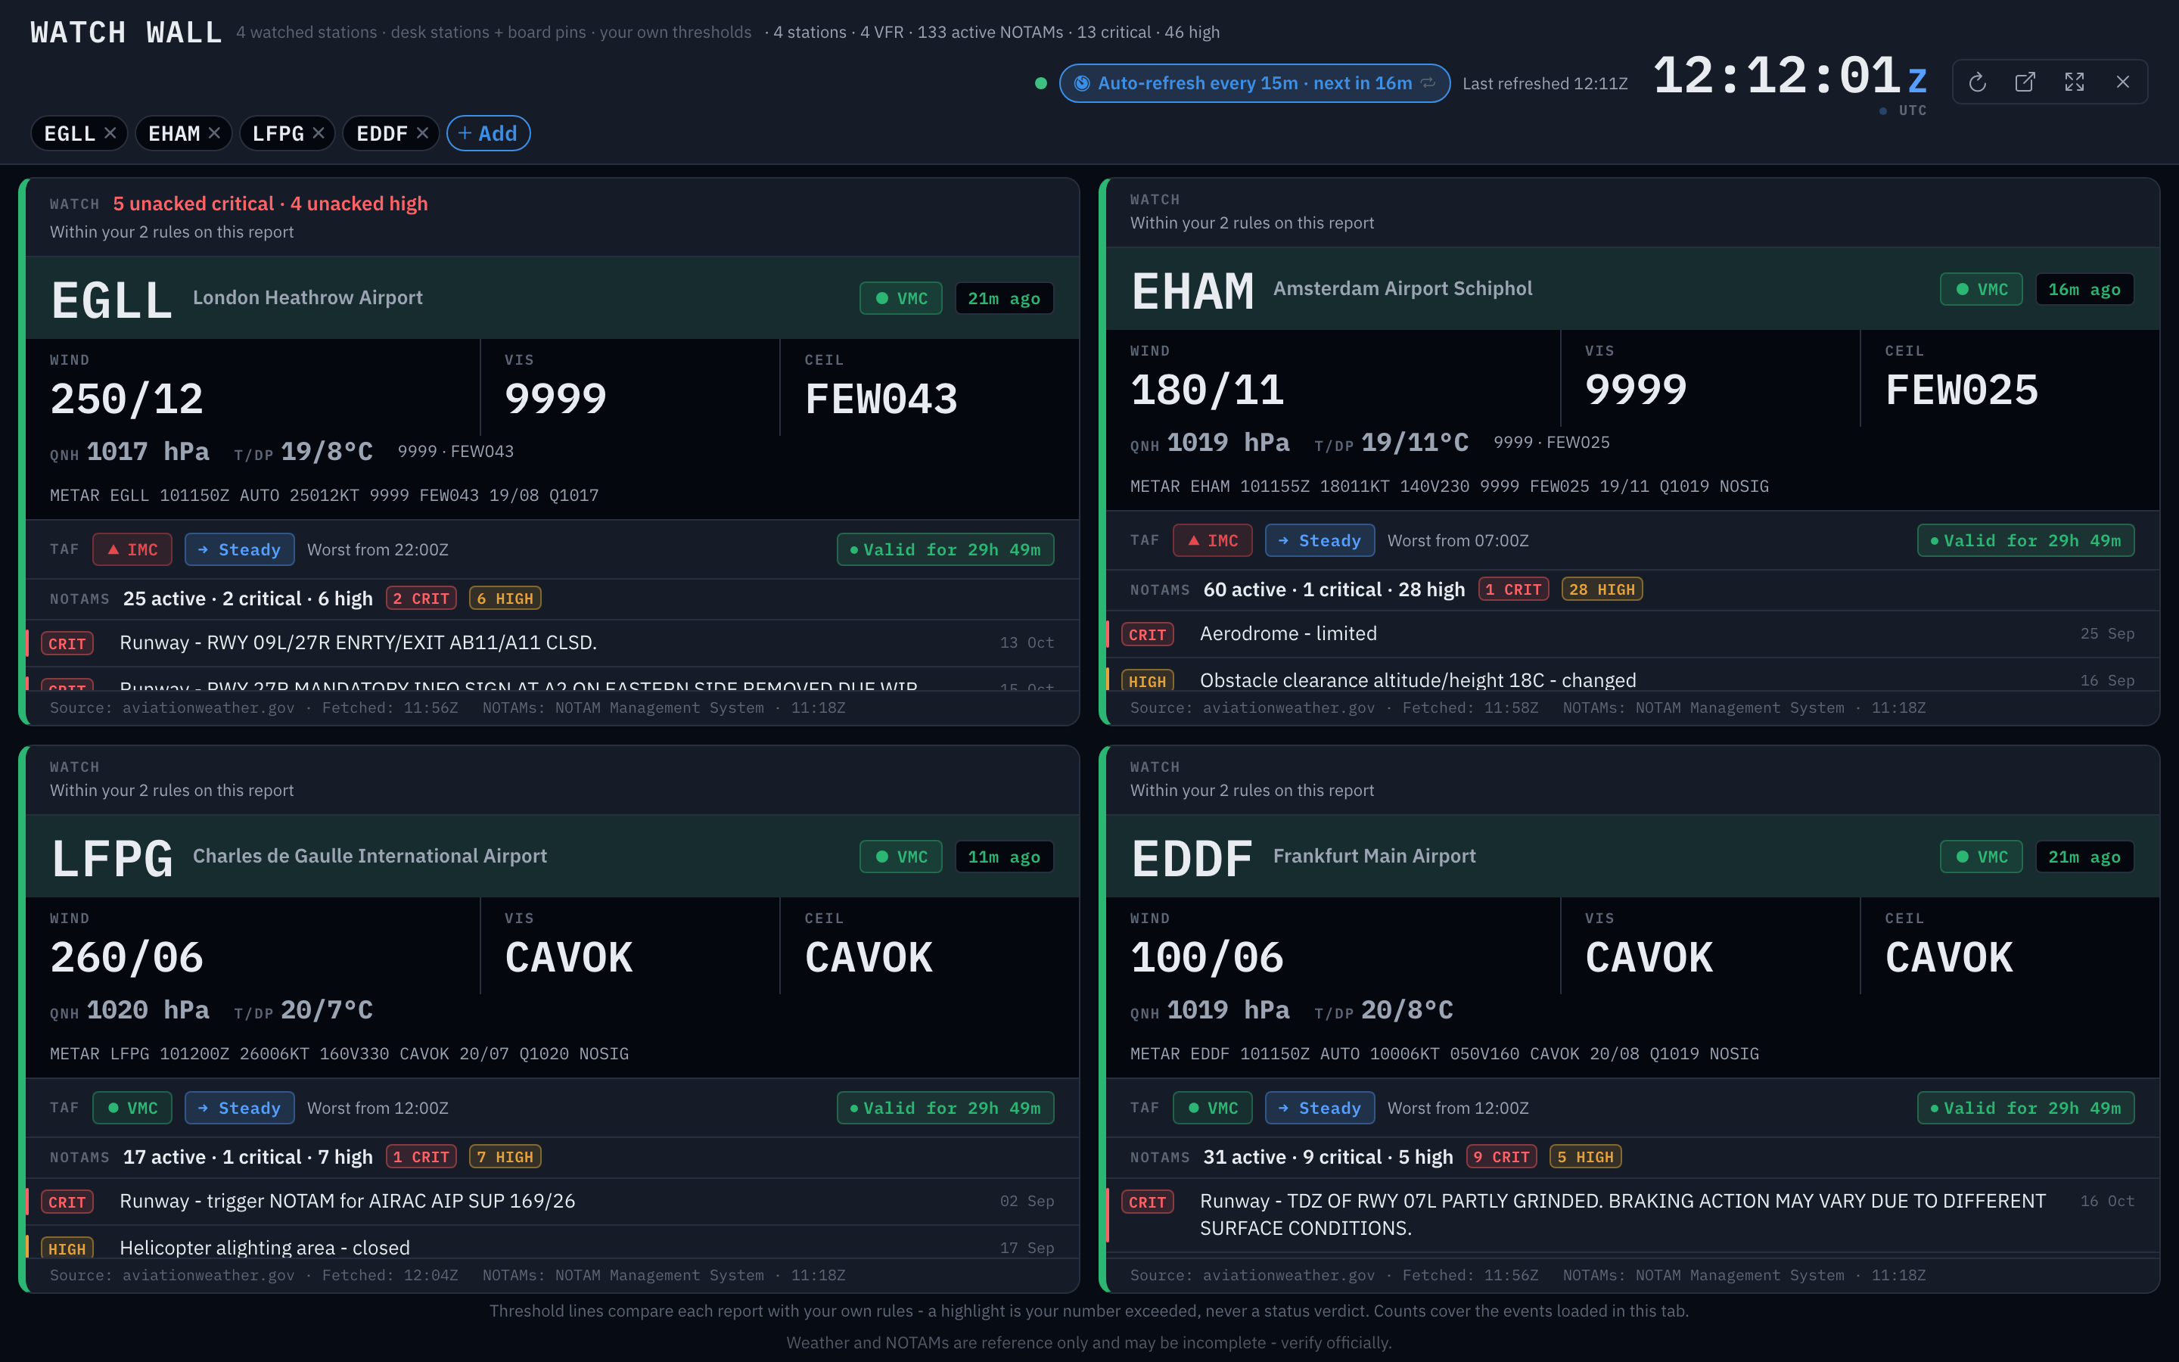Image resolution: width=2179 pixels, height=1362 pixels.
Task: Remove EGLL station chip
Action: (x=110, y=133)
